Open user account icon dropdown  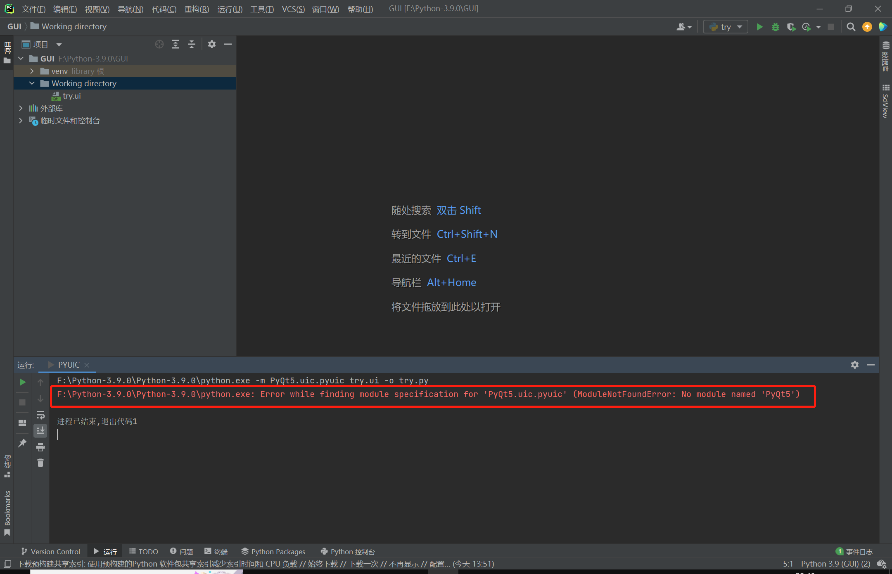click(684, 27)
